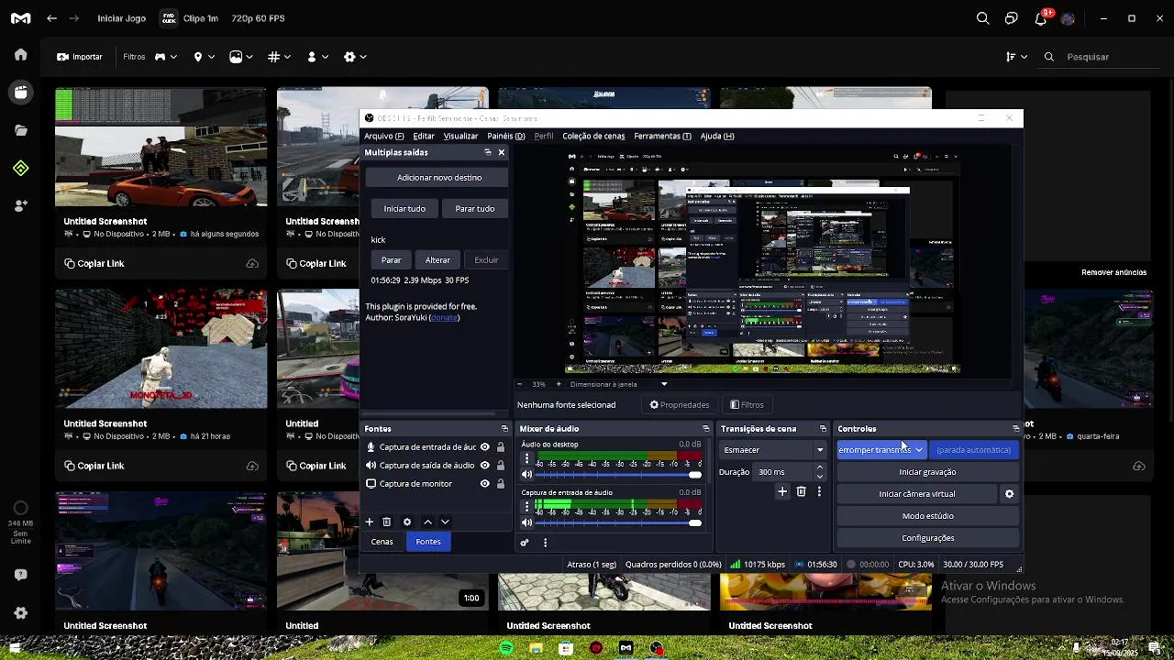
Task: Click the Importar button in Medal
Action: [x=80, y=57]
